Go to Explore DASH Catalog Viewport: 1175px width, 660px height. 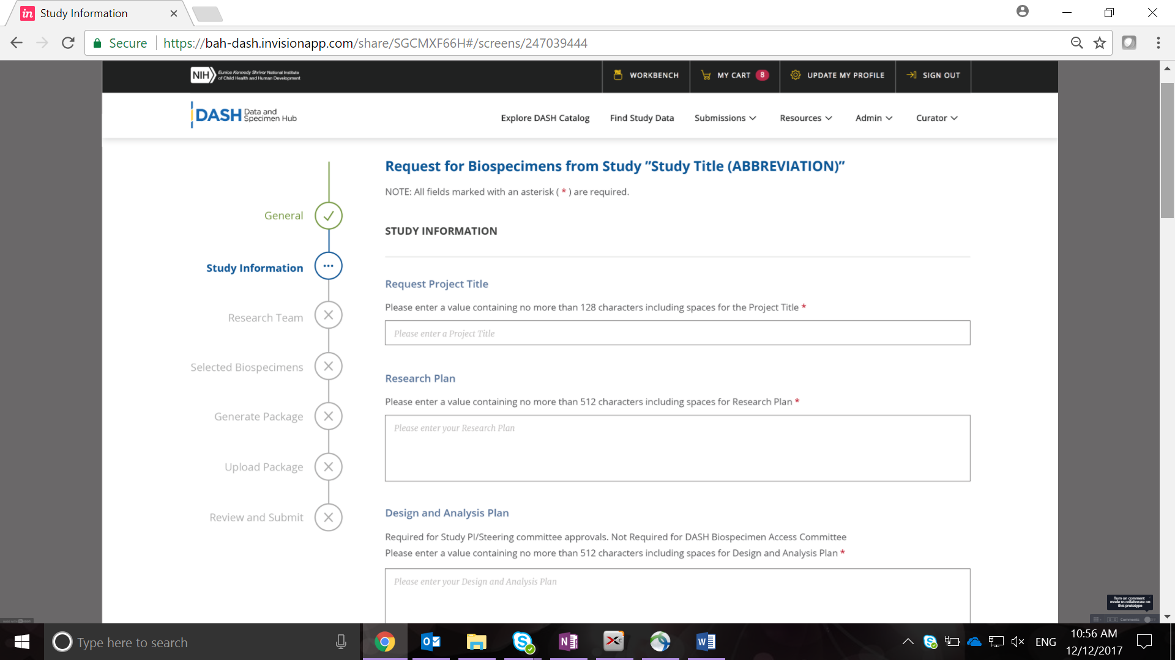545,118
